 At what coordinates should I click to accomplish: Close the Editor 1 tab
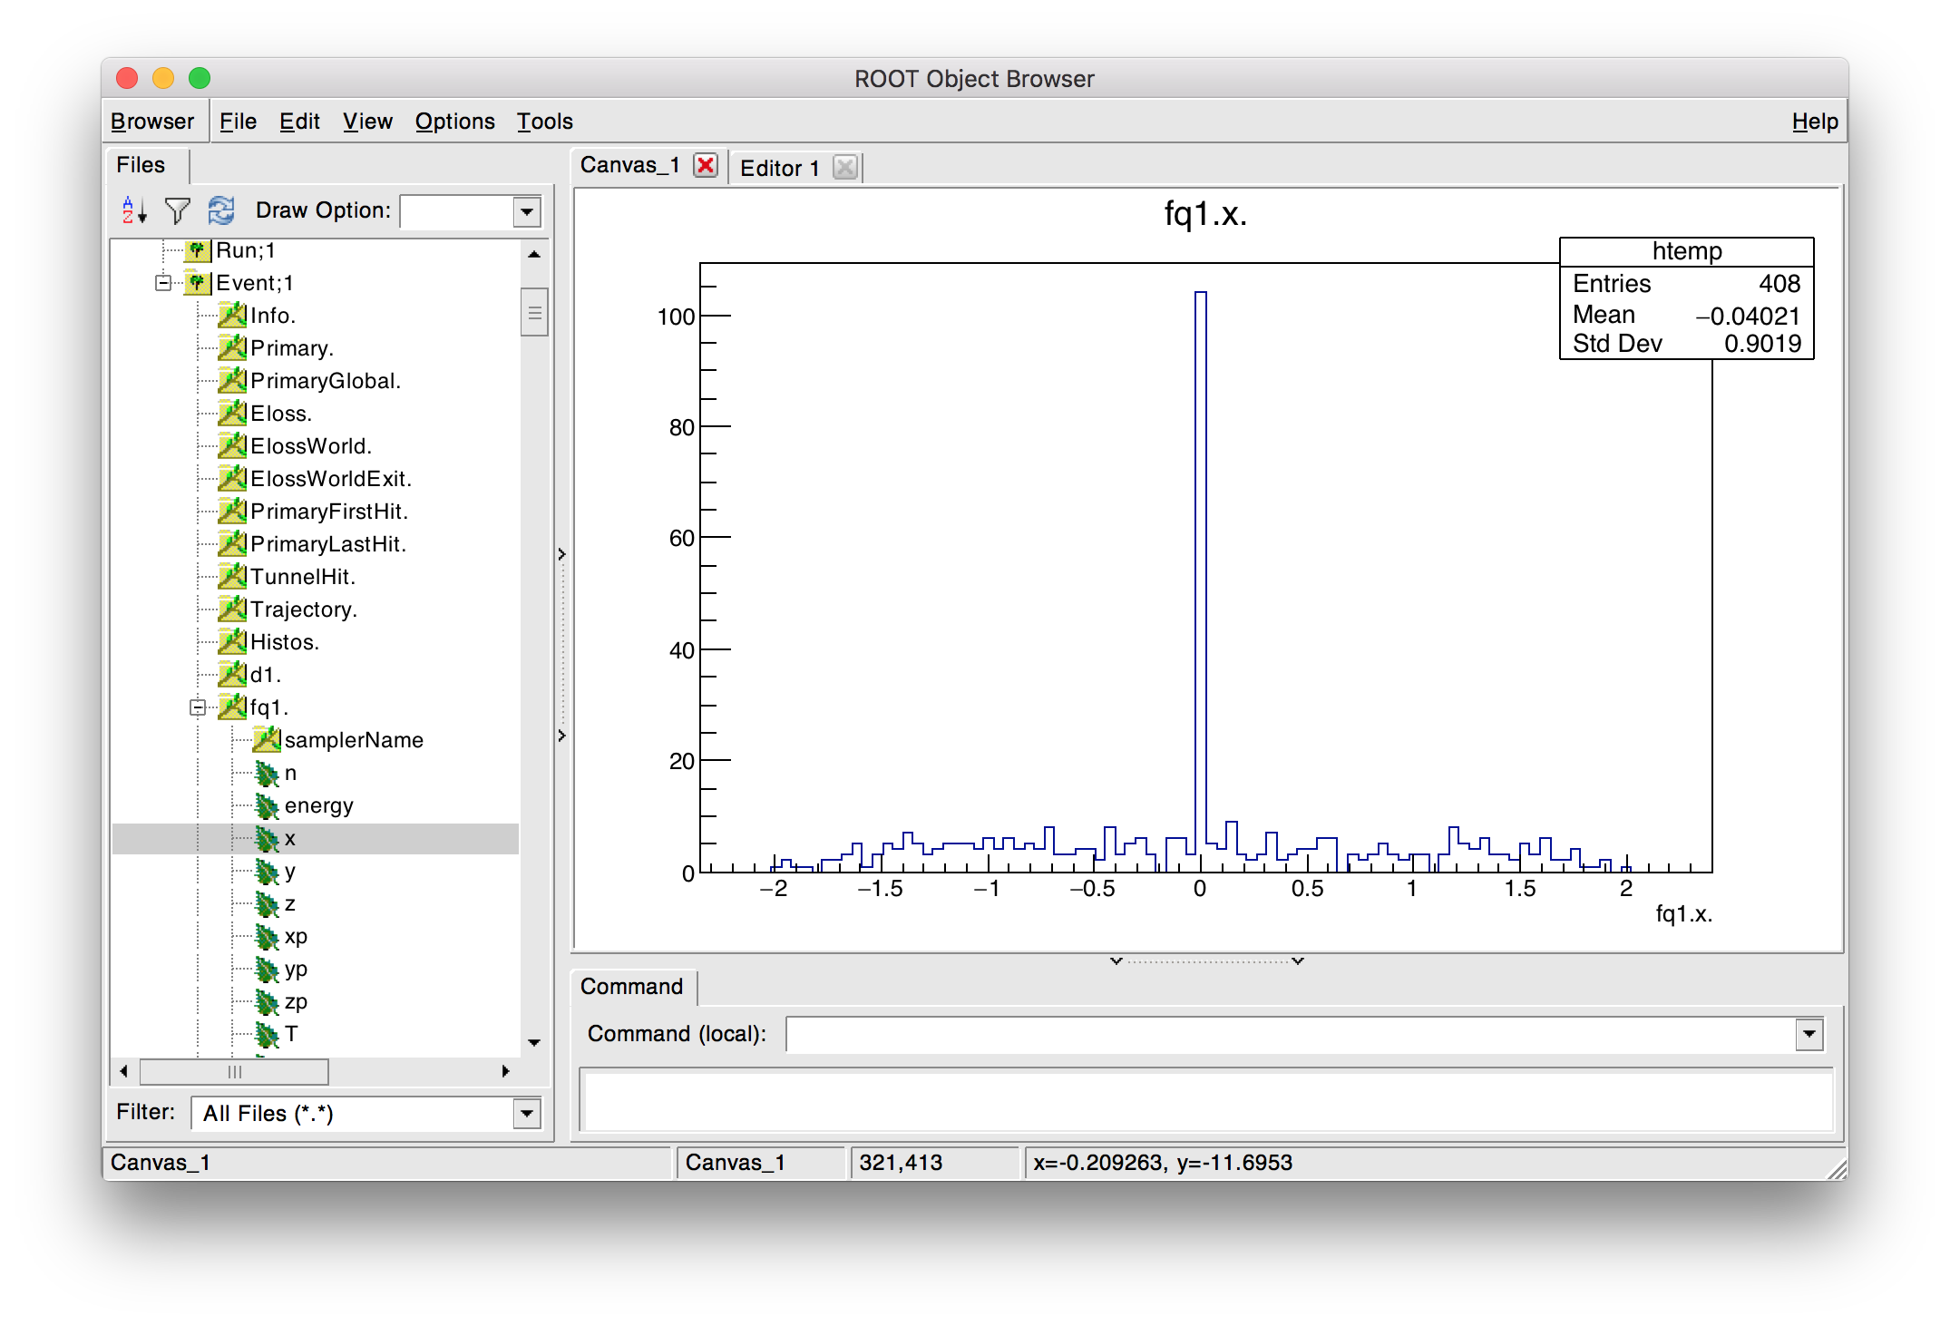click(x=844, y=167)
